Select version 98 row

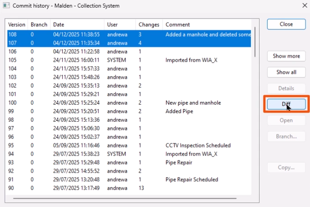(x=129, y=120)
